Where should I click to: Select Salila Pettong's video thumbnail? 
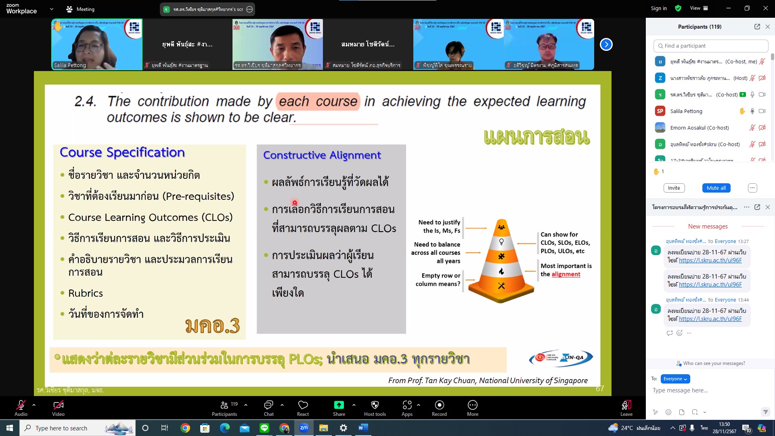click(97, 44)
